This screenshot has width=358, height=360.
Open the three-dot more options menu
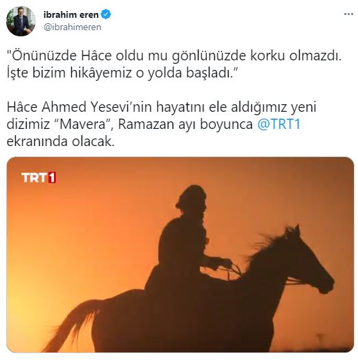[348, 14]
